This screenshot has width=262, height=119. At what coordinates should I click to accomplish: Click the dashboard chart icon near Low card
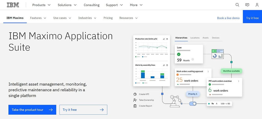[217, 54]
